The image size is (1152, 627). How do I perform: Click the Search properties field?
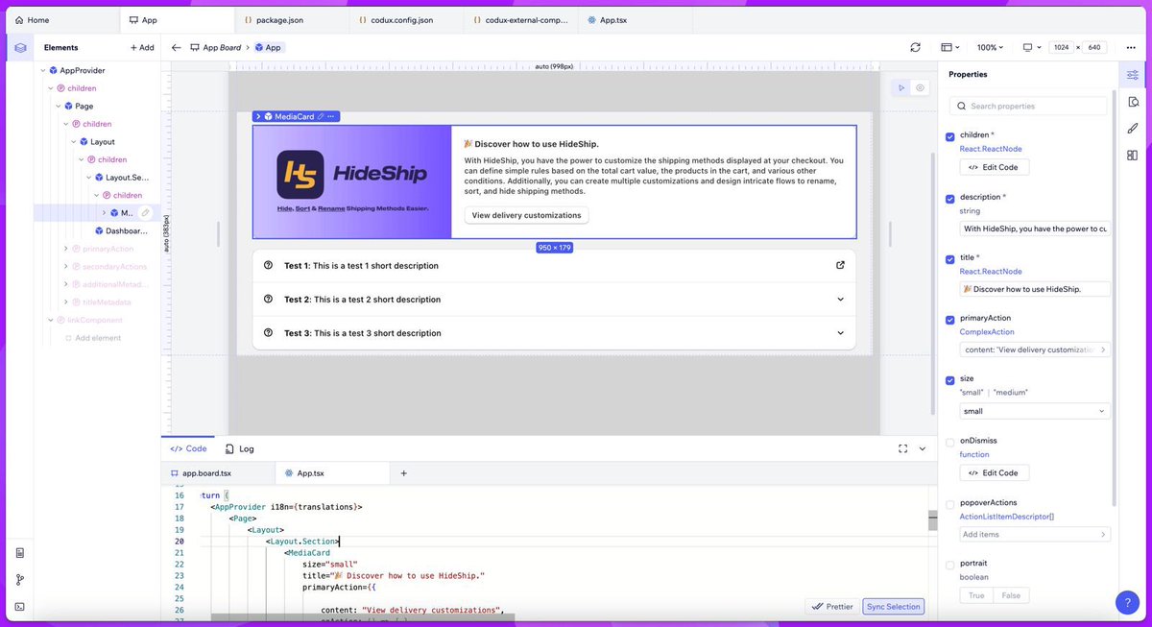point(1030,106)
